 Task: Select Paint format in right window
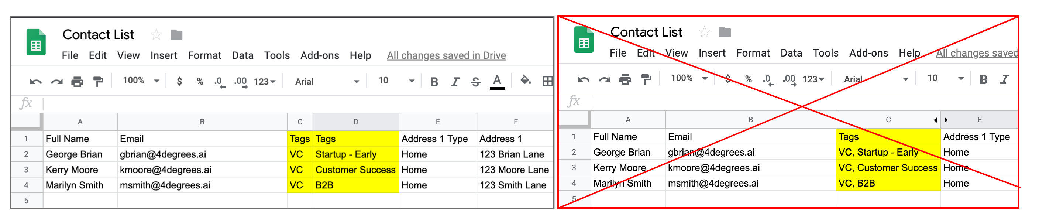pos(646,79)
